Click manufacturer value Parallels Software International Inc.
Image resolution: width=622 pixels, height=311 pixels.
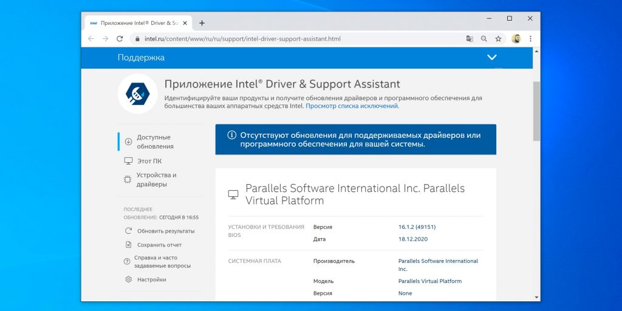click(438, 265)
